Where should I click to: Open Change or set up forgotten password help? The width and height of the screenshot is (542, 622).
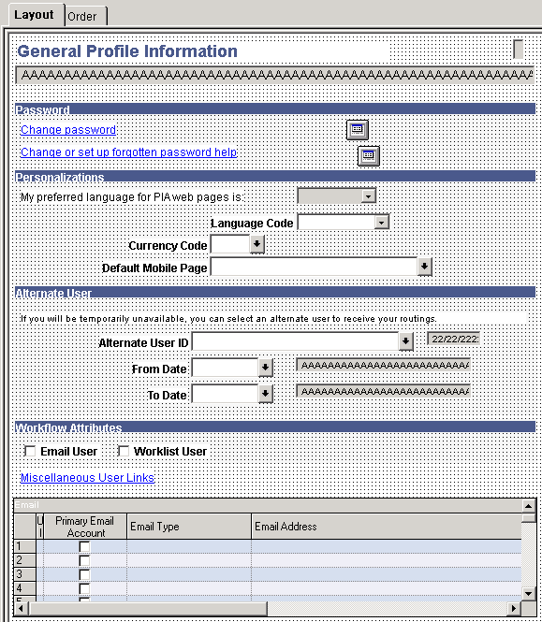click(128, 152)
